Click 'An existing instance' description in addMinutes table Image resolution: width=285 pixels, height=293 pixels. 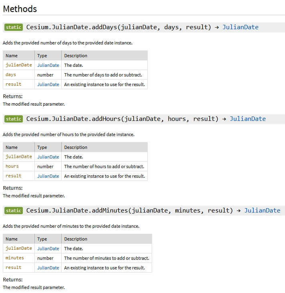pos(104,268)
